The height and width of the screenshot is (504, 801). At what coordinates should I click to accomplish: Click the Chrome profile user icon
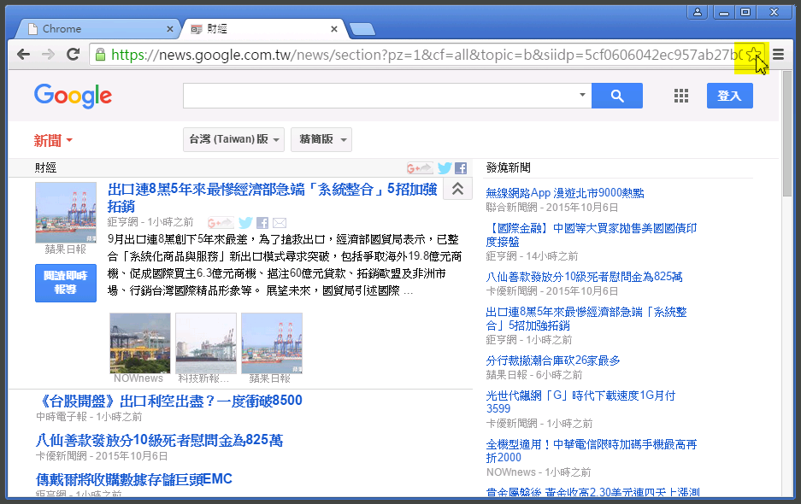698,12
